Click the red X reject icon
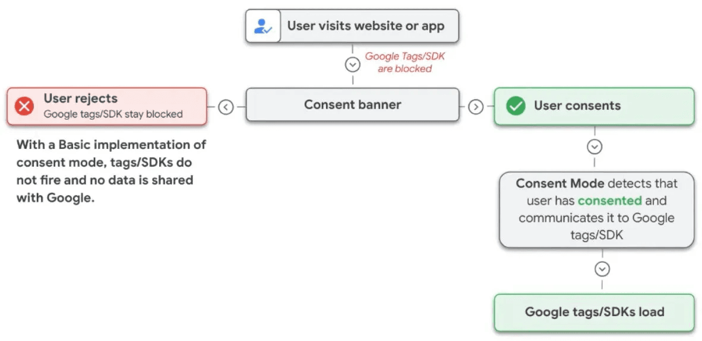This screenshot has width=702, height=341. (x=24, y=106)
